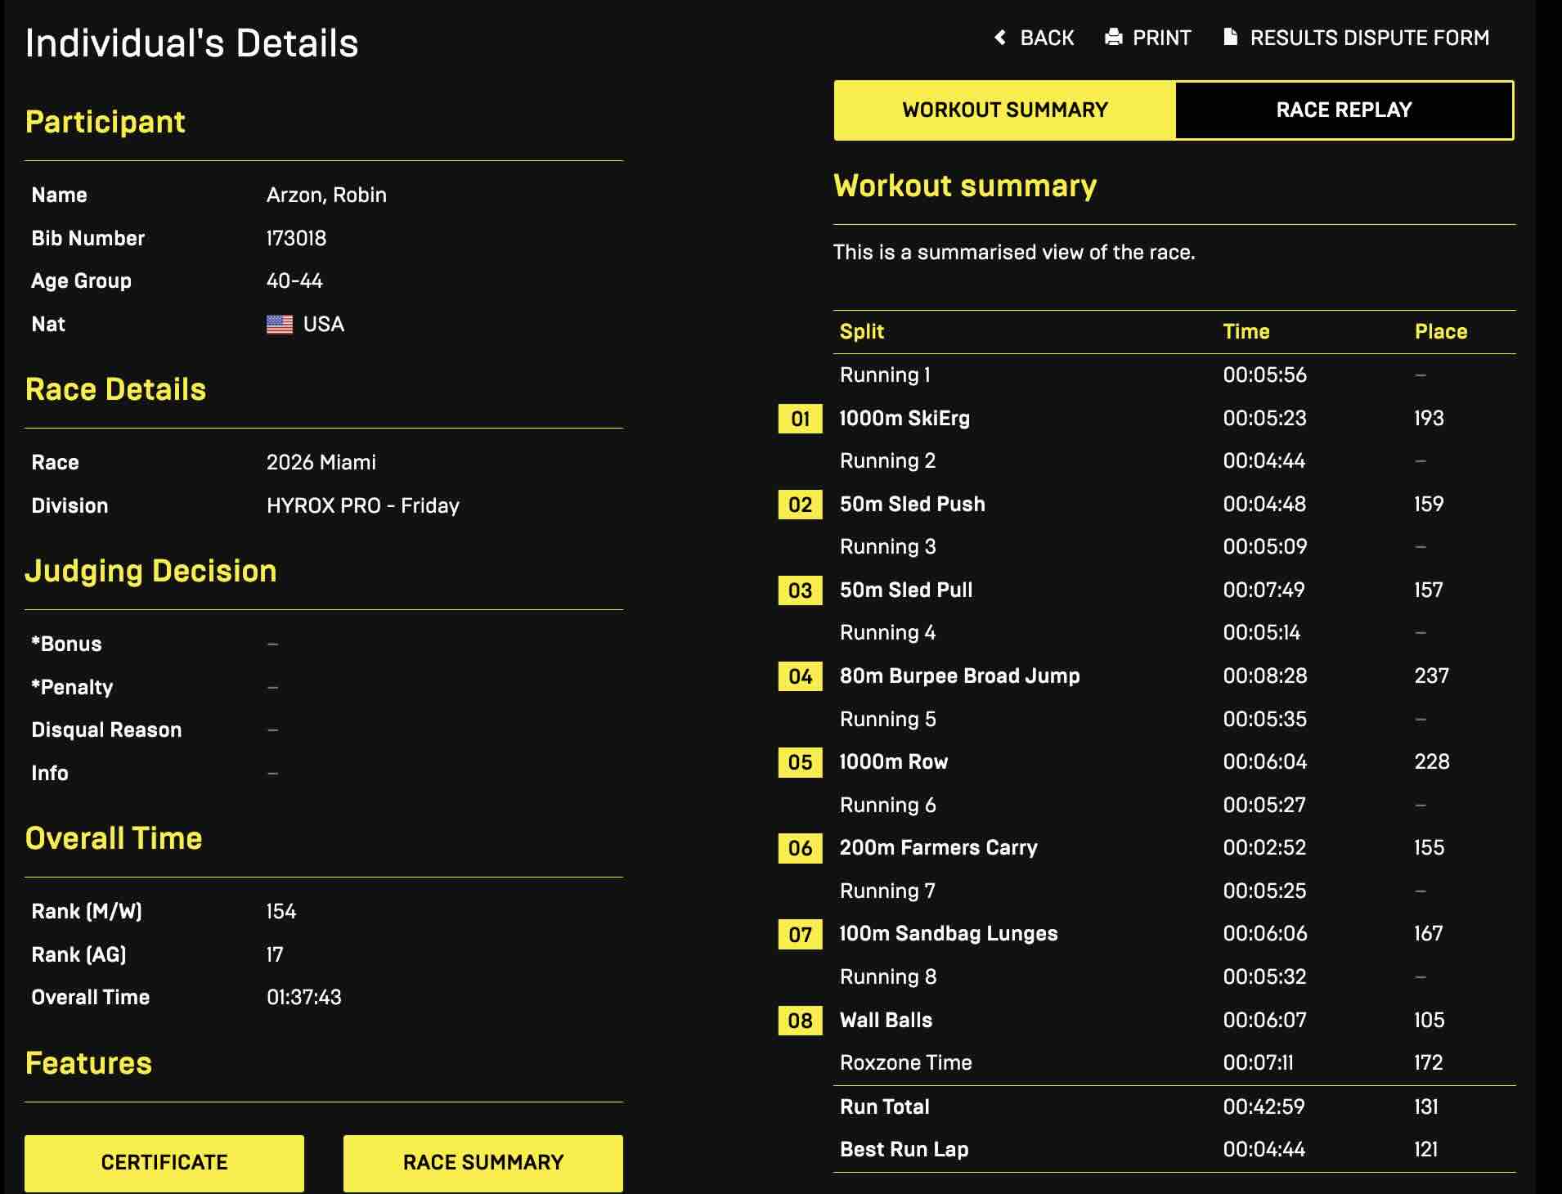Click the yellow 04 Burpee station badge
The width and height of the screenshot is (1562, 1194).
click(x=800, y=676)
